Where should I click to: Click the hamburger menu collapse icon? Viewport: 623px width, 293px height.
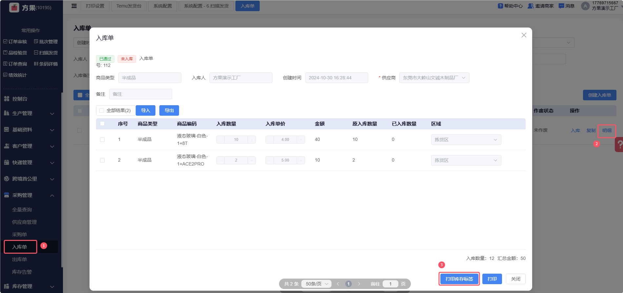(x=74, y=6)
